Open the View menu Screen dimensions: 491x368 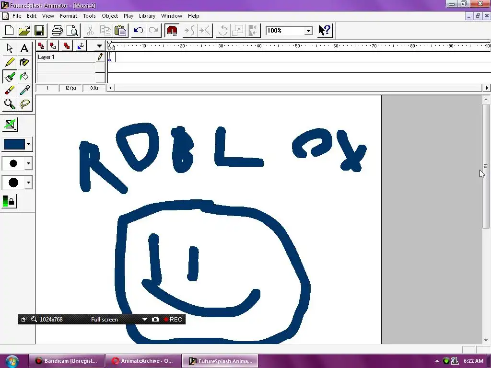click(x=48, y=16)
